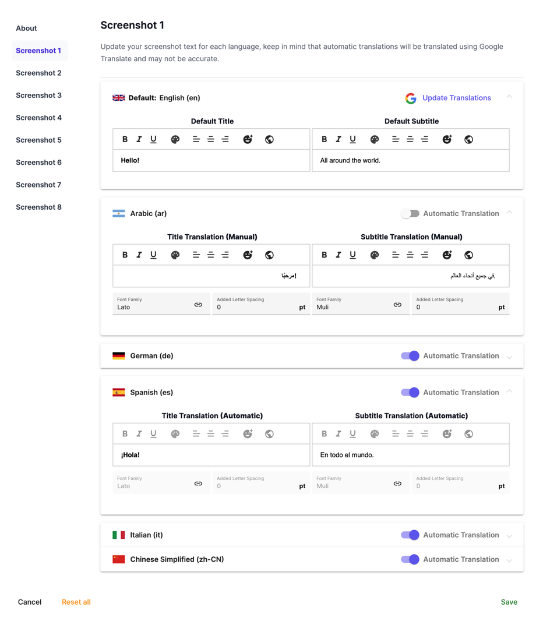
Task: Open color palette in Default Title toolbar
Action: click(x=175, y=139)
